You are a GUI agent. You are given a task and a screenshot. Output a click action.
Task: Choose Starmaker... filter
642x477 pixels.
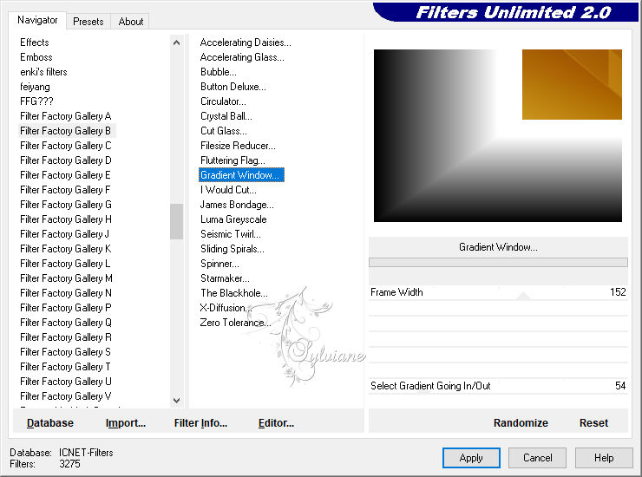click(x=225, y=278)
